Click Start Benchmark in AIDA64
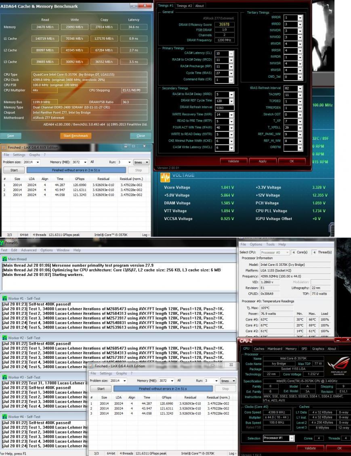This screenshot has height=456, width=351. (x=76, y=136)
